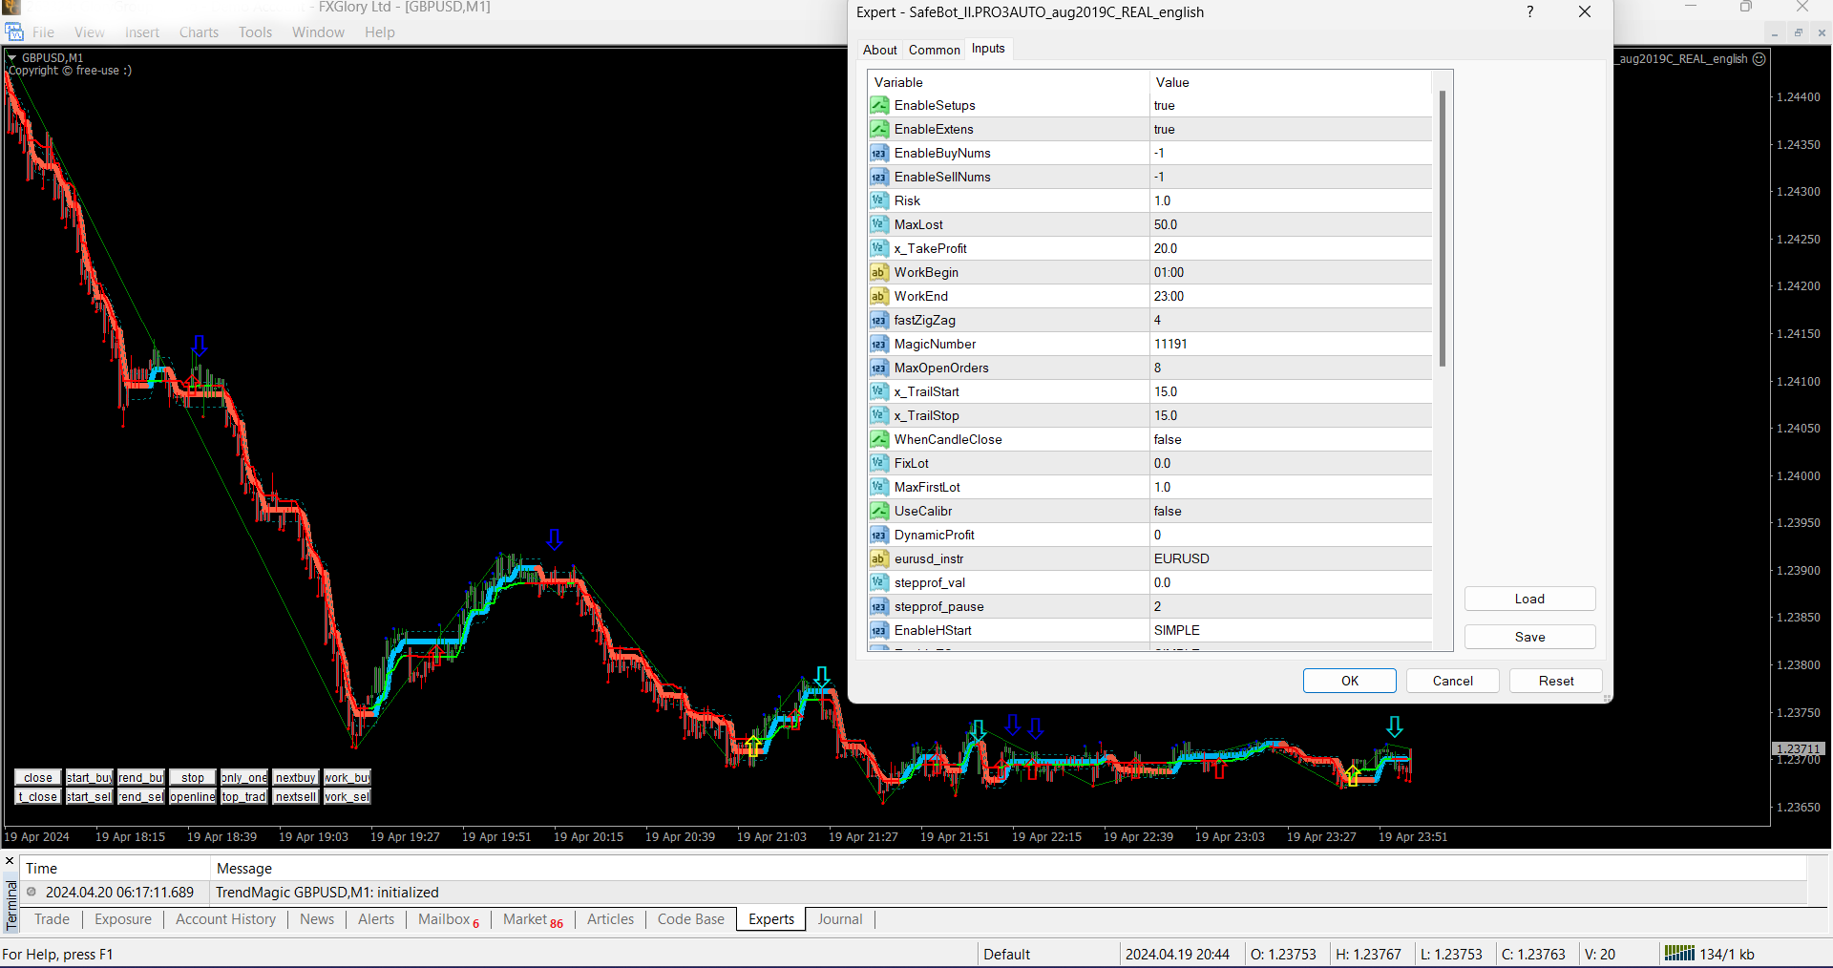1833x968 pixels.
Task: Click the string icon beside WorkBegin
Action: click(x=879, y=272)
